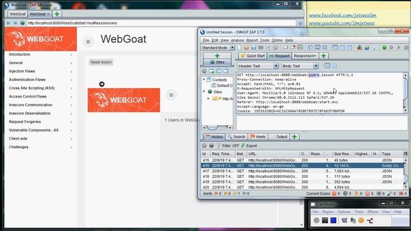The width and height of the screenshot is (411, 231).
Task: Click New Session icon in ZAP toolbar
Action: (240, 47)
